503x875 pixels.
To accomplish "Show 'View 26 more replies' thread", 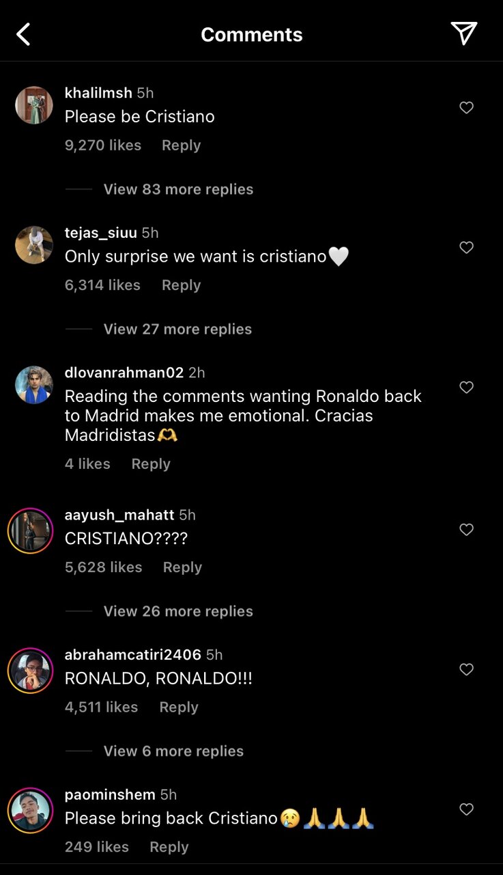I will tap(178, 611).
